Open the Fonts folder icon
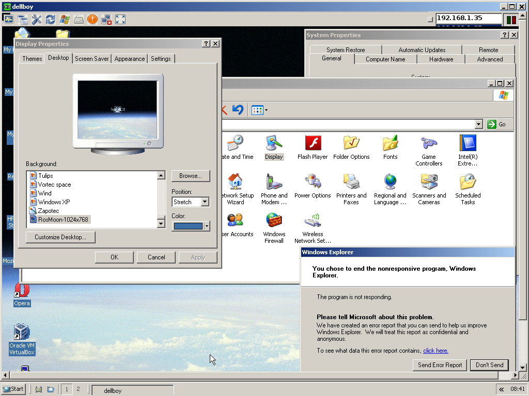 click(x=391, y=147)
